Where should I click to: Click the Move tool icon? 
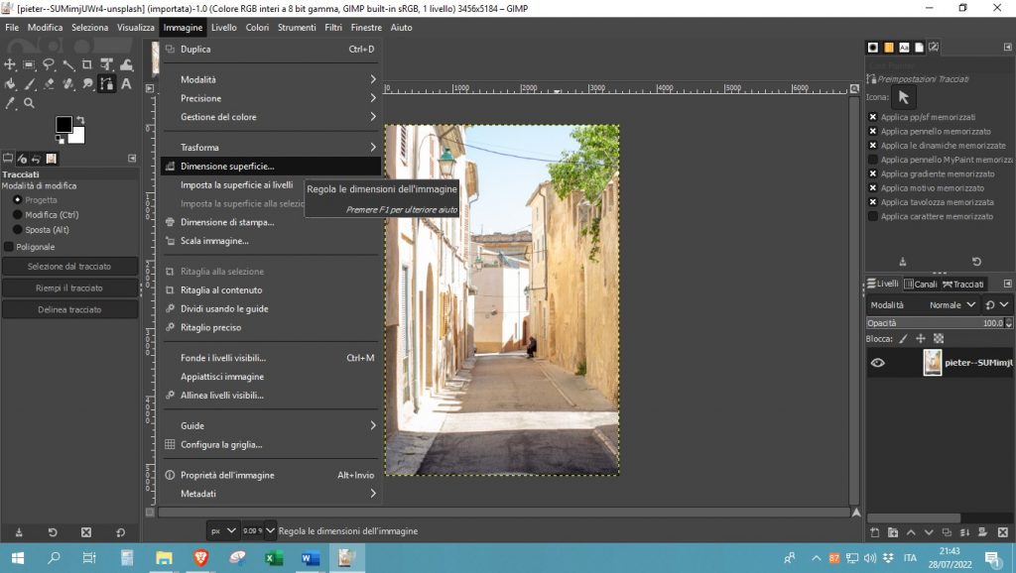10,65
